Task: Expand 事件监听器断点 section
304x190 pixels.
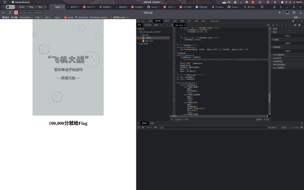Action: point(287,64)
